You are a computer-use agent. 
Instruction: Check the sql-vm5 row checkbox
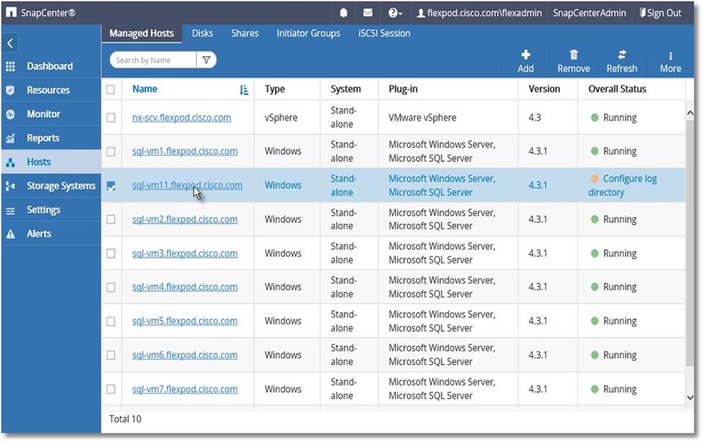tap(111, 322)
